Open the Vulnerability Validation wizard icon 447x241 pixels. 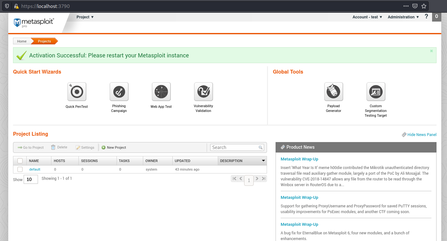click(203, 92)
